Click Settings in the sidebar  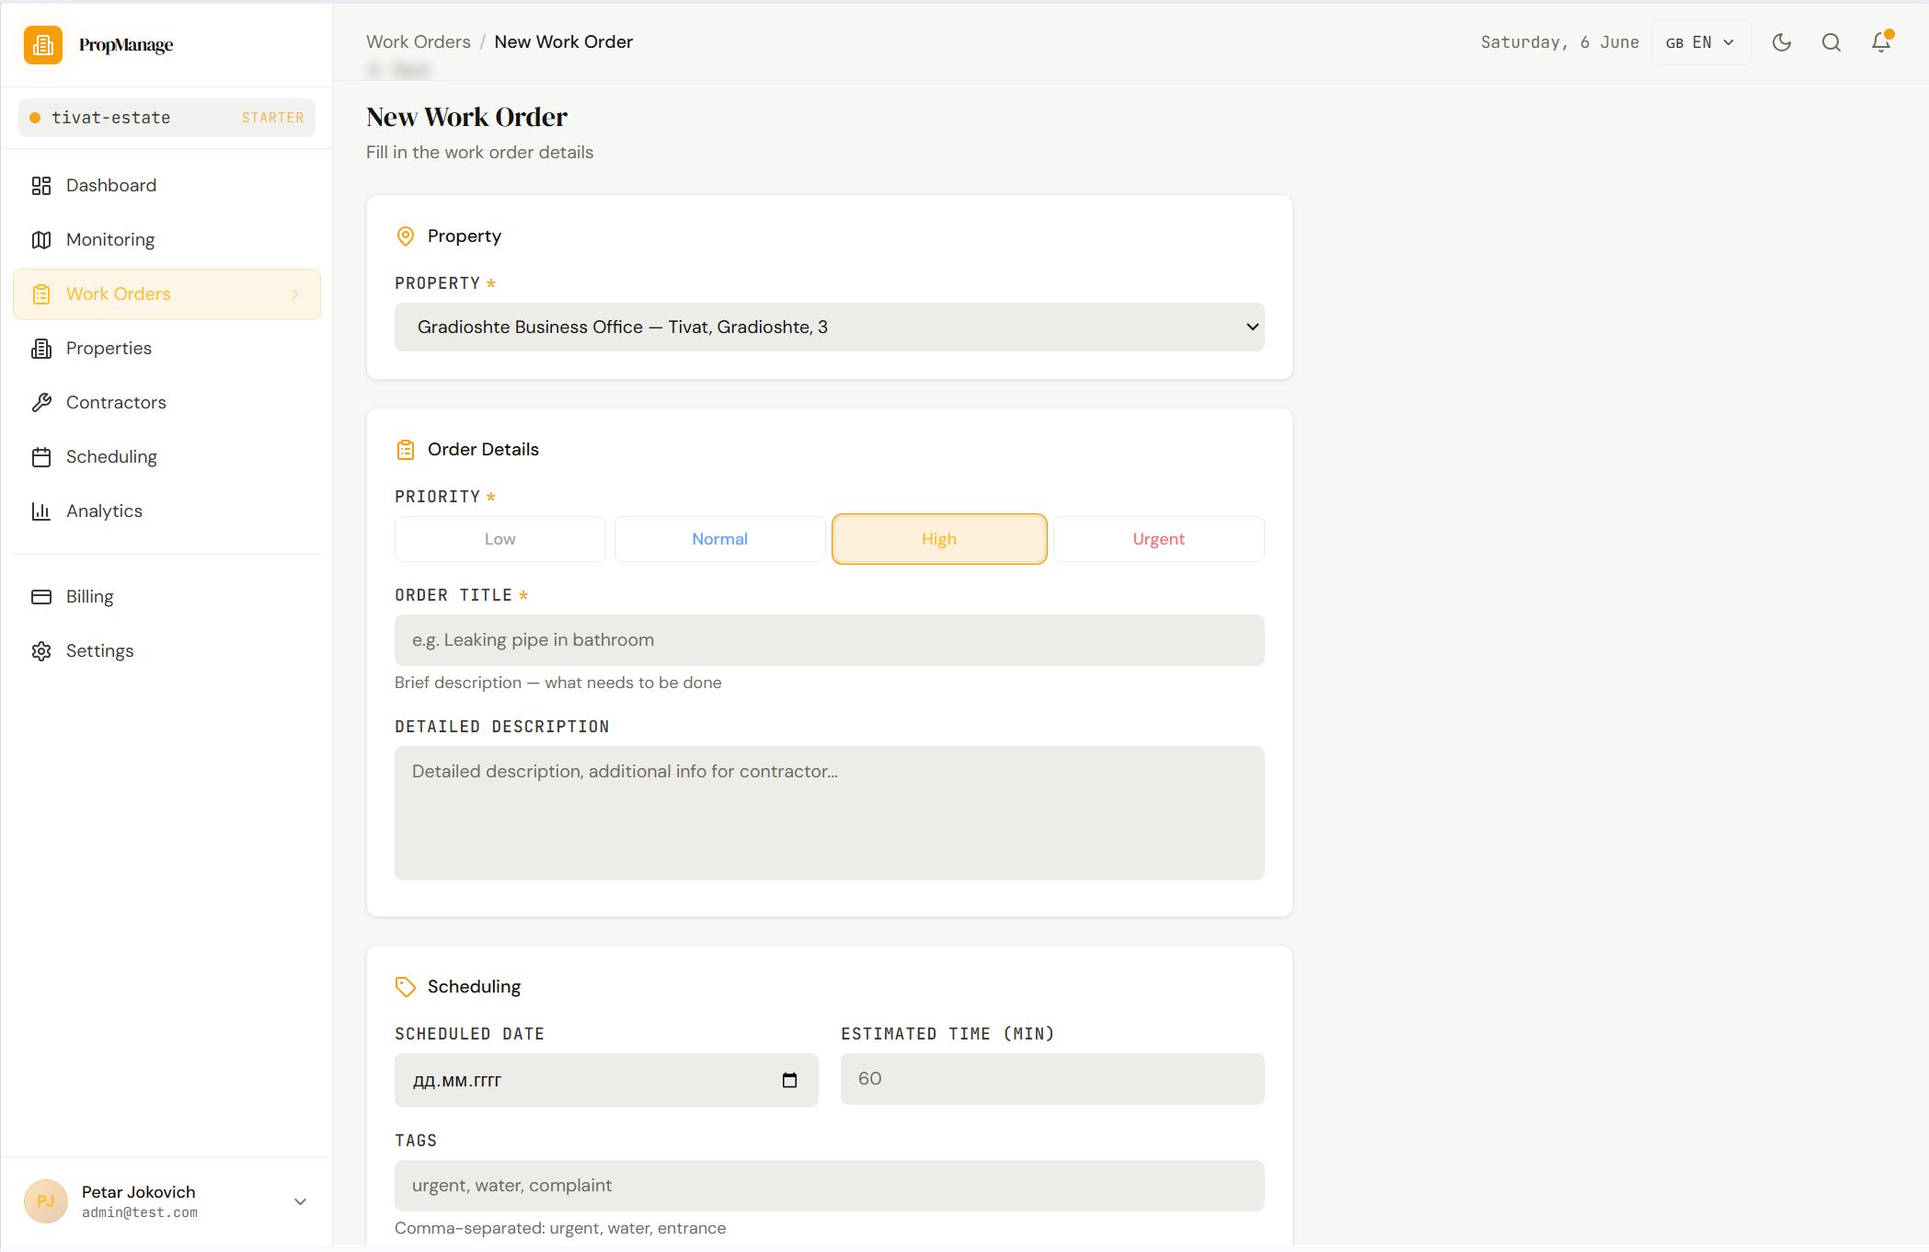point(166,651)
